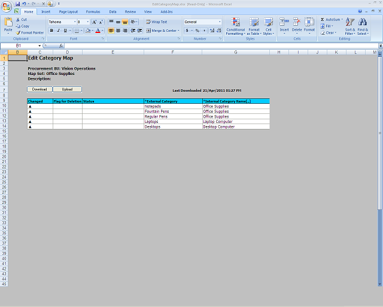Increase the cell indent
Screen dimensions: 383x307
click(x=139, y=31)
